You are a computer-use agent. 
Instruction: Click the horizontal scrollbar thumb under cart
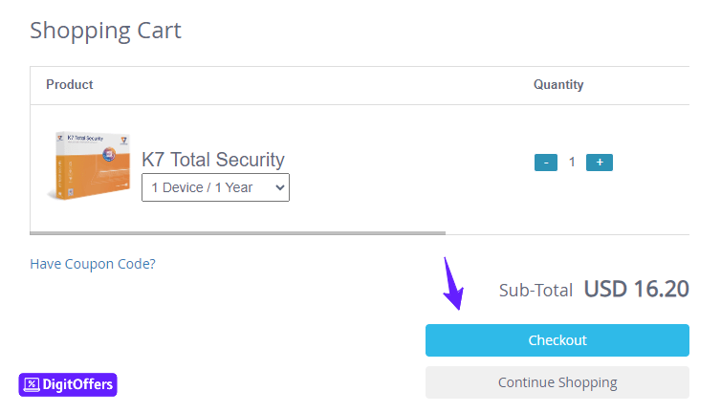click(238, 233)
